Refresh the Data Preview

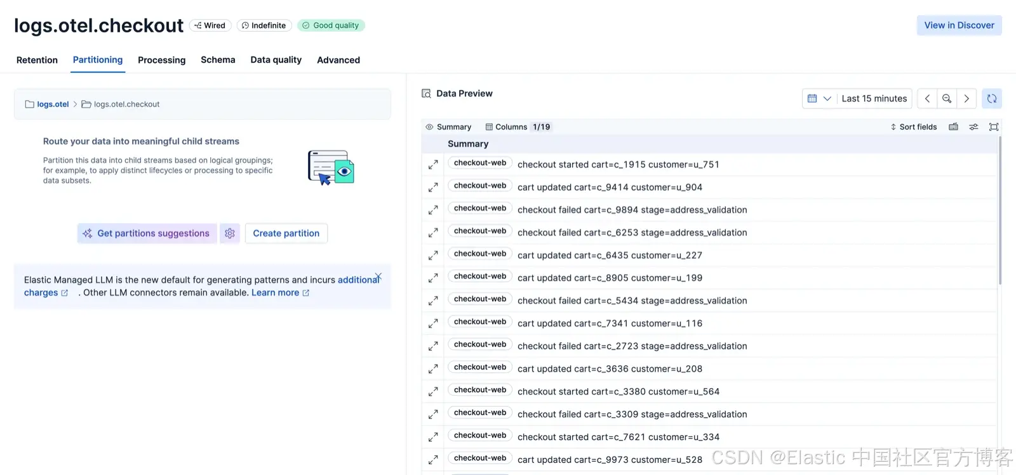tap(992, 98)
